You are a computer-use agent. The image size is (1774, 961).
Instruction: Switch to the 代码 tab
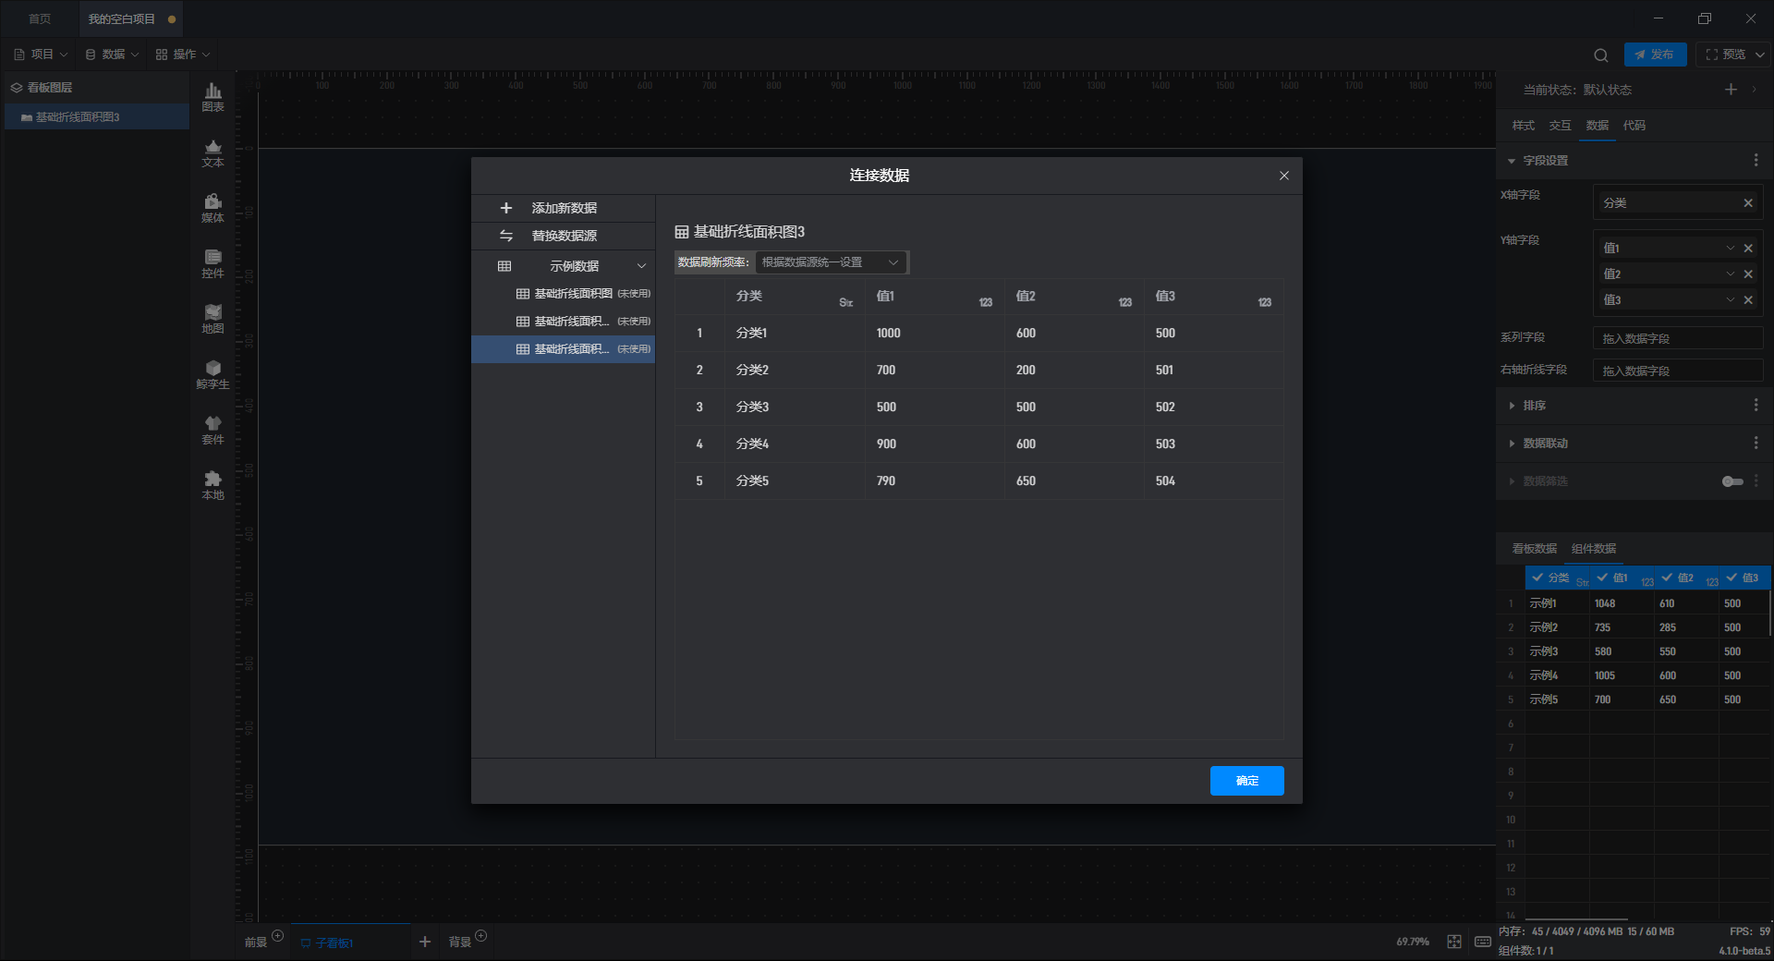coord(1634,126)
